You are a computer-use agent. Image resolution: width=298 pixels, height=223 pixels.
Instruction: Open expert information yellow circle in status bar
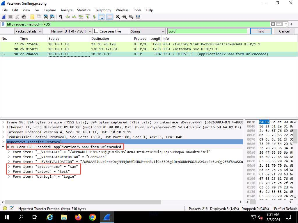[5, 208]
